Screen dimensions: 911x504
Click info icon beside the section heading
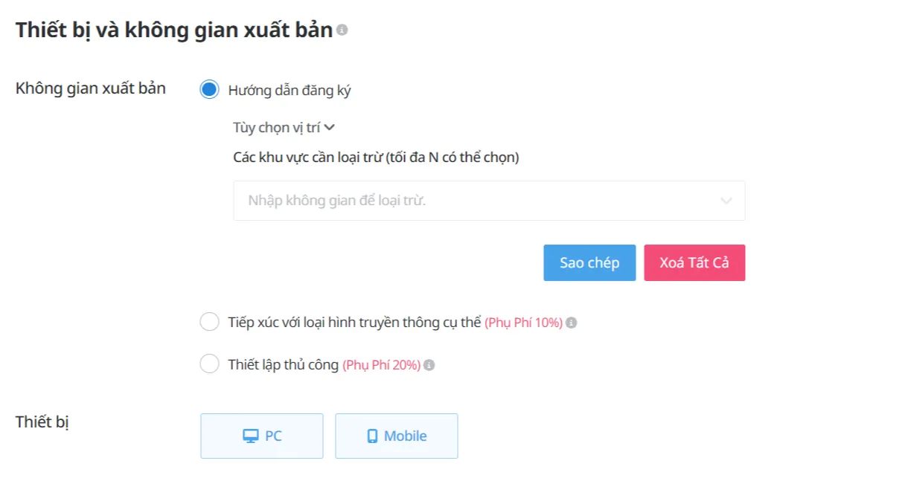click(x=342, y=30)
